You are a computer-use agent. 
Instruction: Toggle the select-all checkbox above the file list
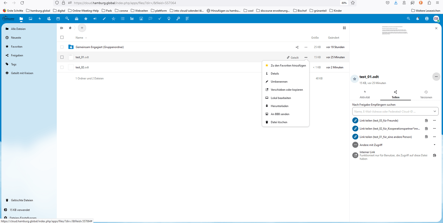tap(62, 37)
